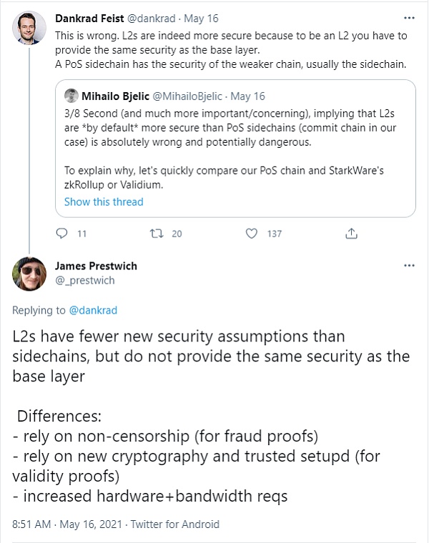
Task: Click the reply icon under Dankrad's tweet
Action: click(x=61, y=234)
